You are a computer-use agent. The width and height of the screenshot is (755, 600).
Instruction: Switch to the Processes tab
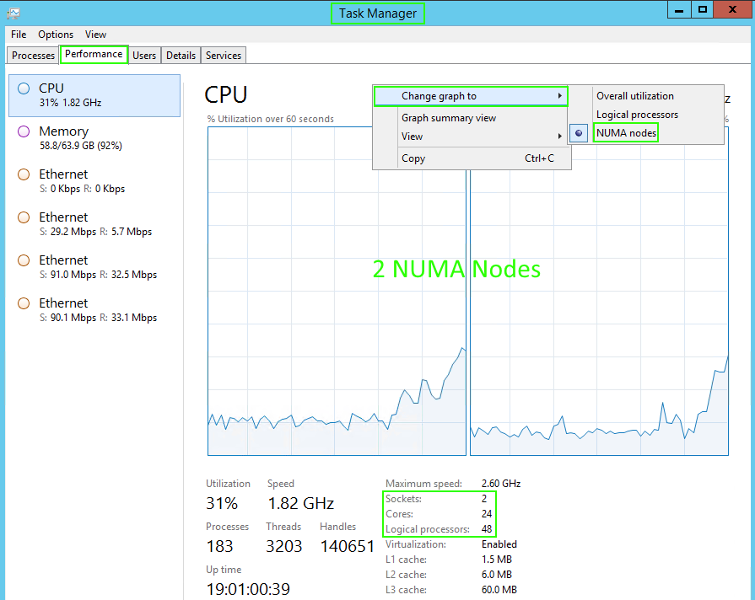[x=33, y=56]
